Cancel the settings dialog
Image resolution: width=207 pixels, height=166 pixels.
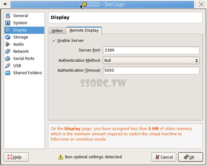(x=164, y=157)
